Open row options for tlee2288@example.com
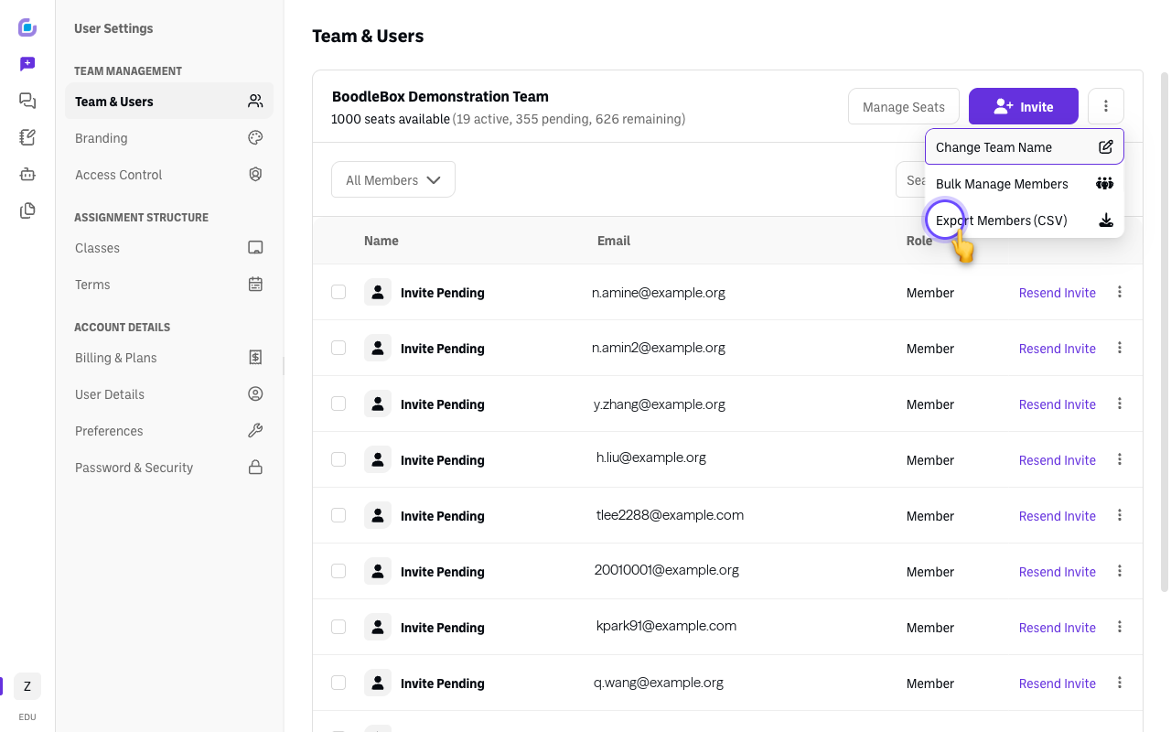The height and width of the screenshot is (732, 1171). click(x=1120, y=516)
